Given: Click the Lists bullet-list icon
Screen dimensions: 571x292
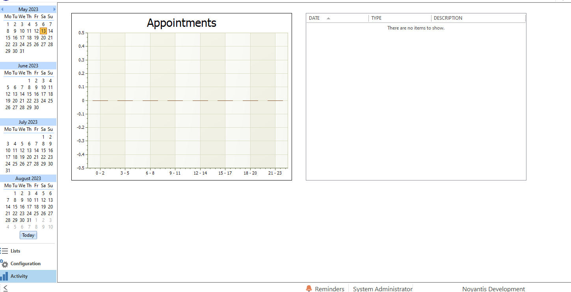Looking at the screenshot, I should [x=4, y=251].
